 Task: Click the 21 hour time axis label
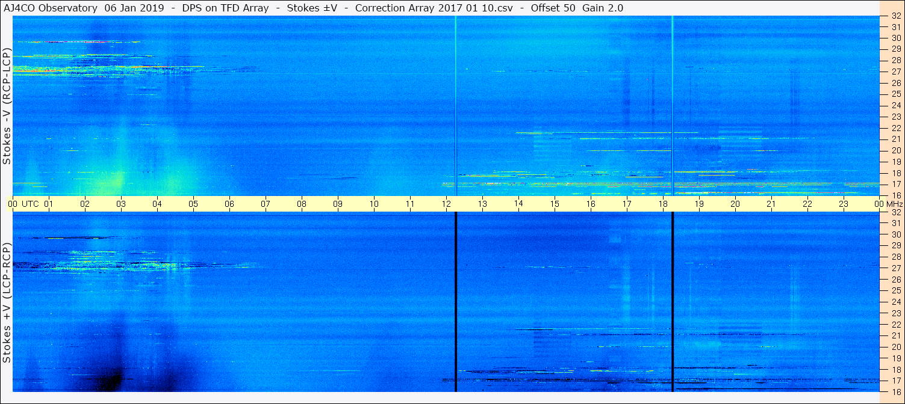point(771,204)
